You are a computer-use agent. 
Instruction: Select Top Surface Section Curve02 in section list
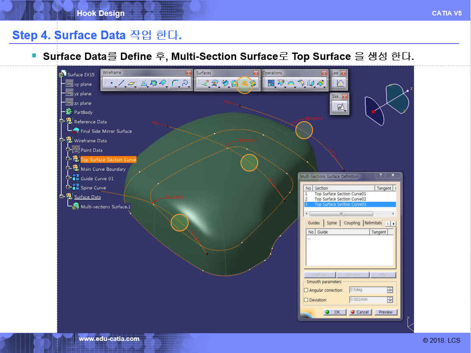[340, 199]
